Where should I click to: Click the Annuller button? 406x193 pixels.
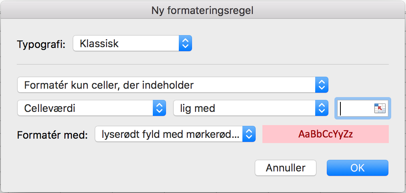click(286, 168)
